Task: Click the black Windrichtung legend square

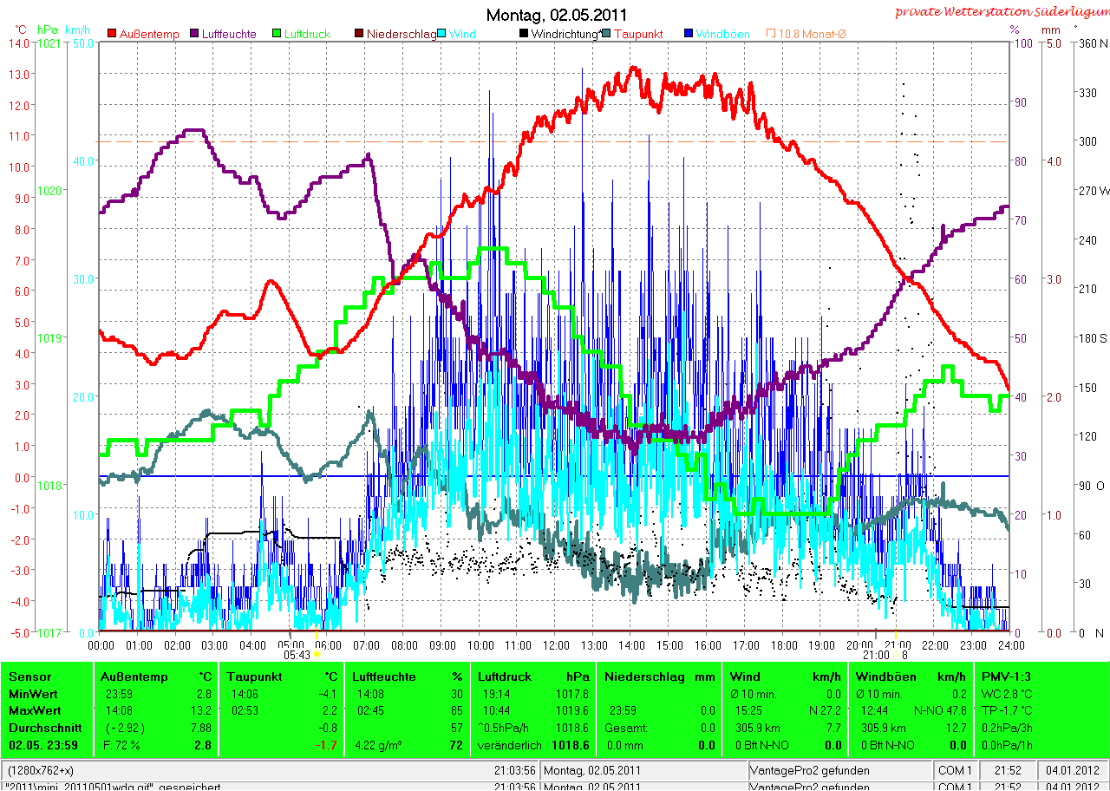Action: point(524,34)
